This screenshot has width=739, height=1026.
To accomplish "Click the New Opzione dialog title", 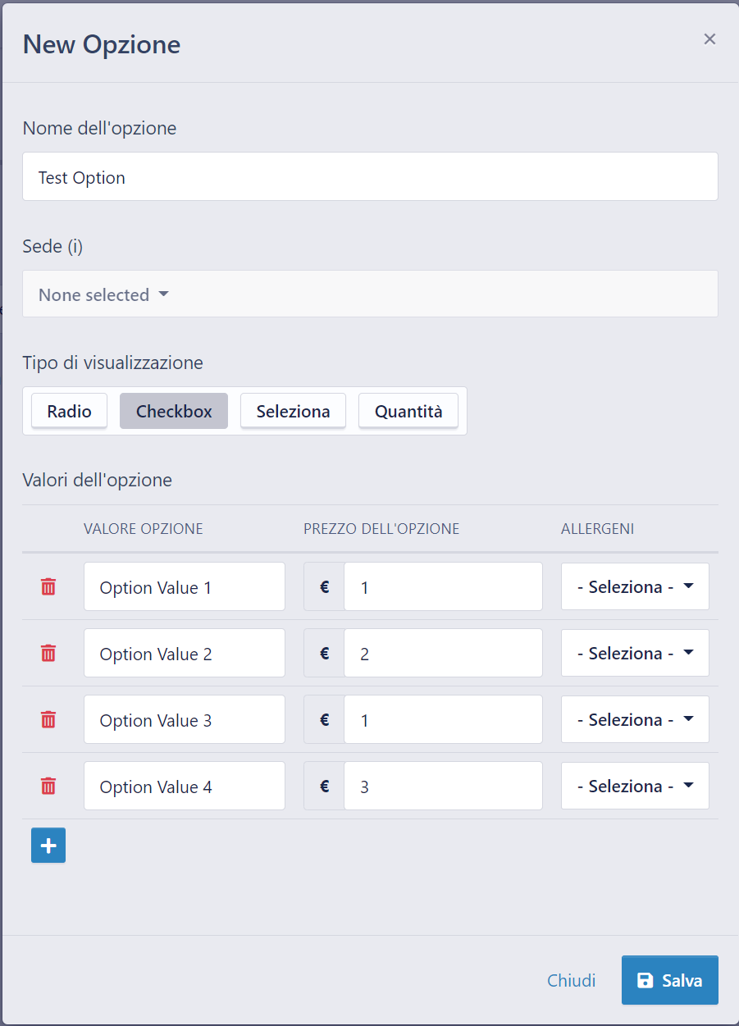I will [x=101, y=43].
